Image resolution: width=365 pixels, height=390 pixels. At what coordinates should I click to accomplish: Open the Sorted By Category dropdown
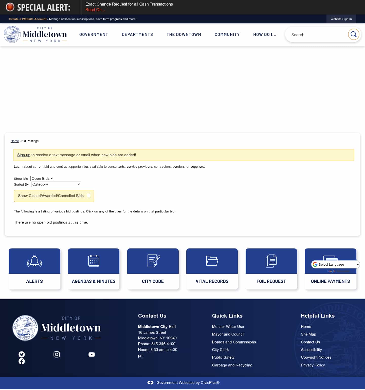pos(56,184)
